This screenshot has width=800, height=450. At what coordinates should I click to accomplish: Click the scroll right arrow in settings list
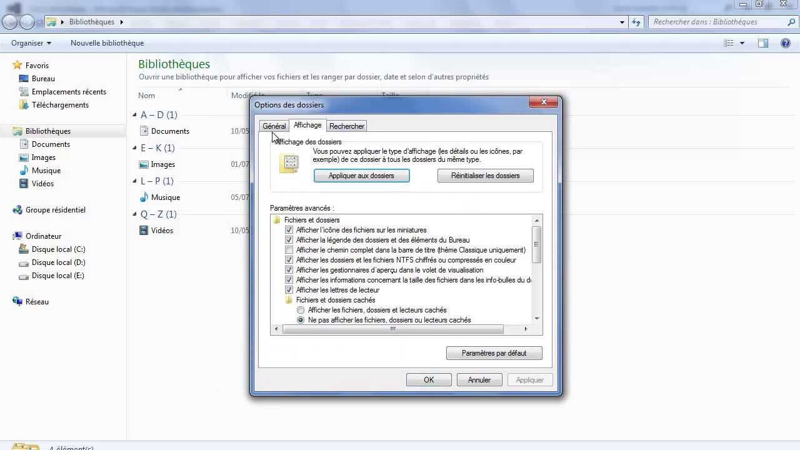(526, 329)
